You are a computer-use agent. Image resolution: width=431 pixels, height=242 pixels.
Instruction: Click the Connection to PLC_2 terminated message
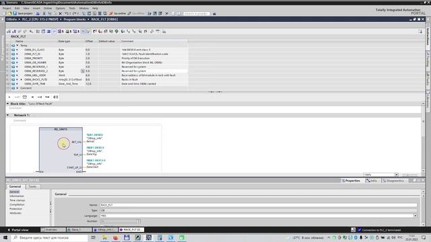coord(381,230)
